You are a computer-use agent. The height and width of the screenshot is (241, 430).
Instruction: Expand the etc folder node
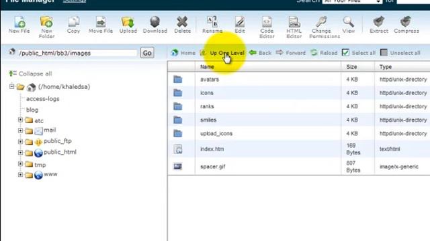(x=20, y=120)
